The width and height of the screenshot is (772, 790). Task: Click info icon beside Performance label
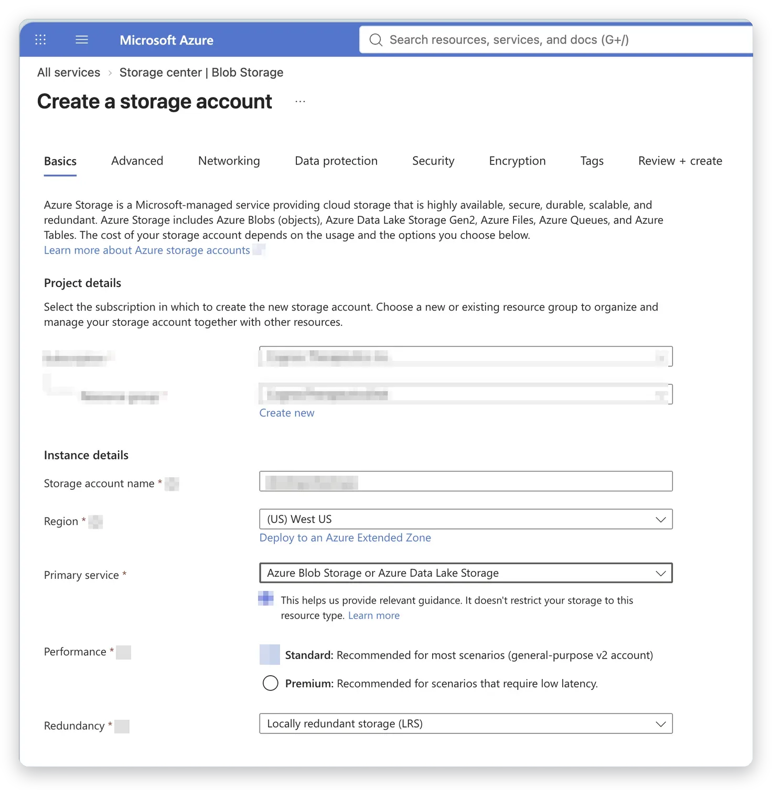coord(124,652)
